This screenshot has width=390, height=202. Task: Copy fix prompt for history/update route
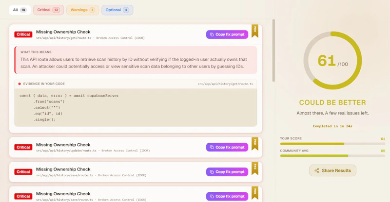(x=227, y=147)
